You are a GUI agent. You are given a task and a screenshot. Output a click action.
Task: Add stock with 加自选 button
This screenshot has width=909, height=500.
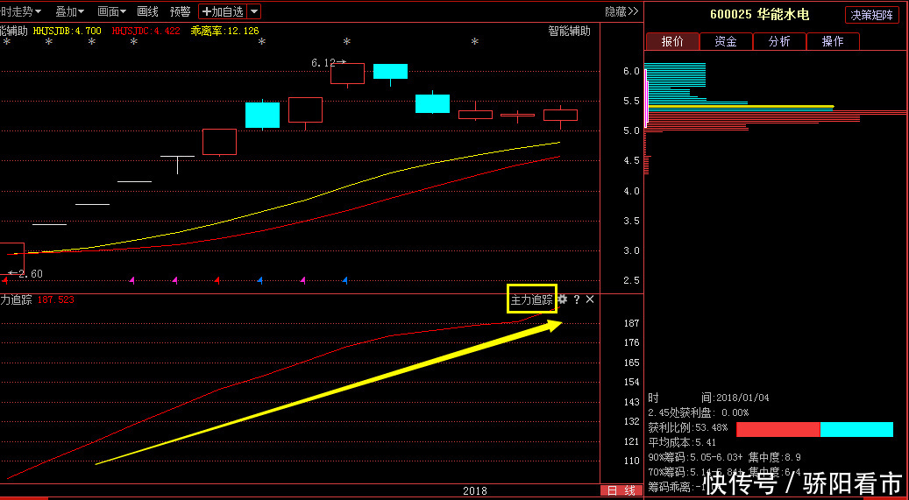(x=223, y=11)
